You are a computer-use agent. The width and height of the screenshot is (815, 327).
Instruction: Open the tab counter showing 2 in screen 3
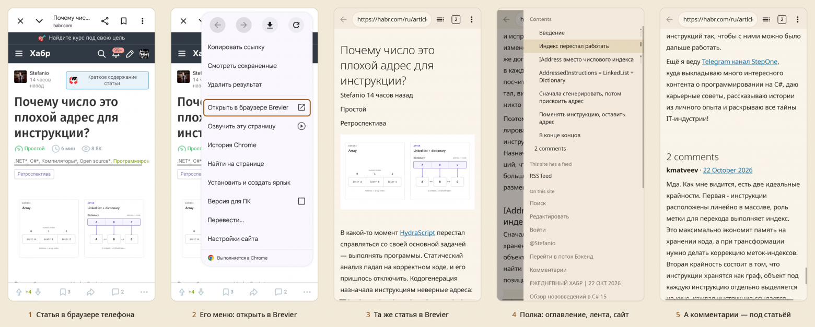(x=456, y=19)
